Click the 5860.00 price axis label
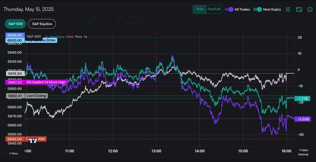The width and height of the screenshot is (316, 162). point(15,125)
